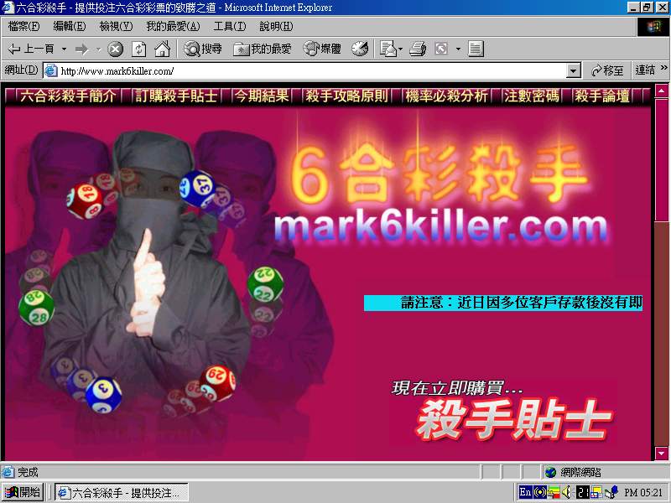Click the 完成 status bar text
The height and width of the screenshot is (503, 671).
tap(28, 473)
